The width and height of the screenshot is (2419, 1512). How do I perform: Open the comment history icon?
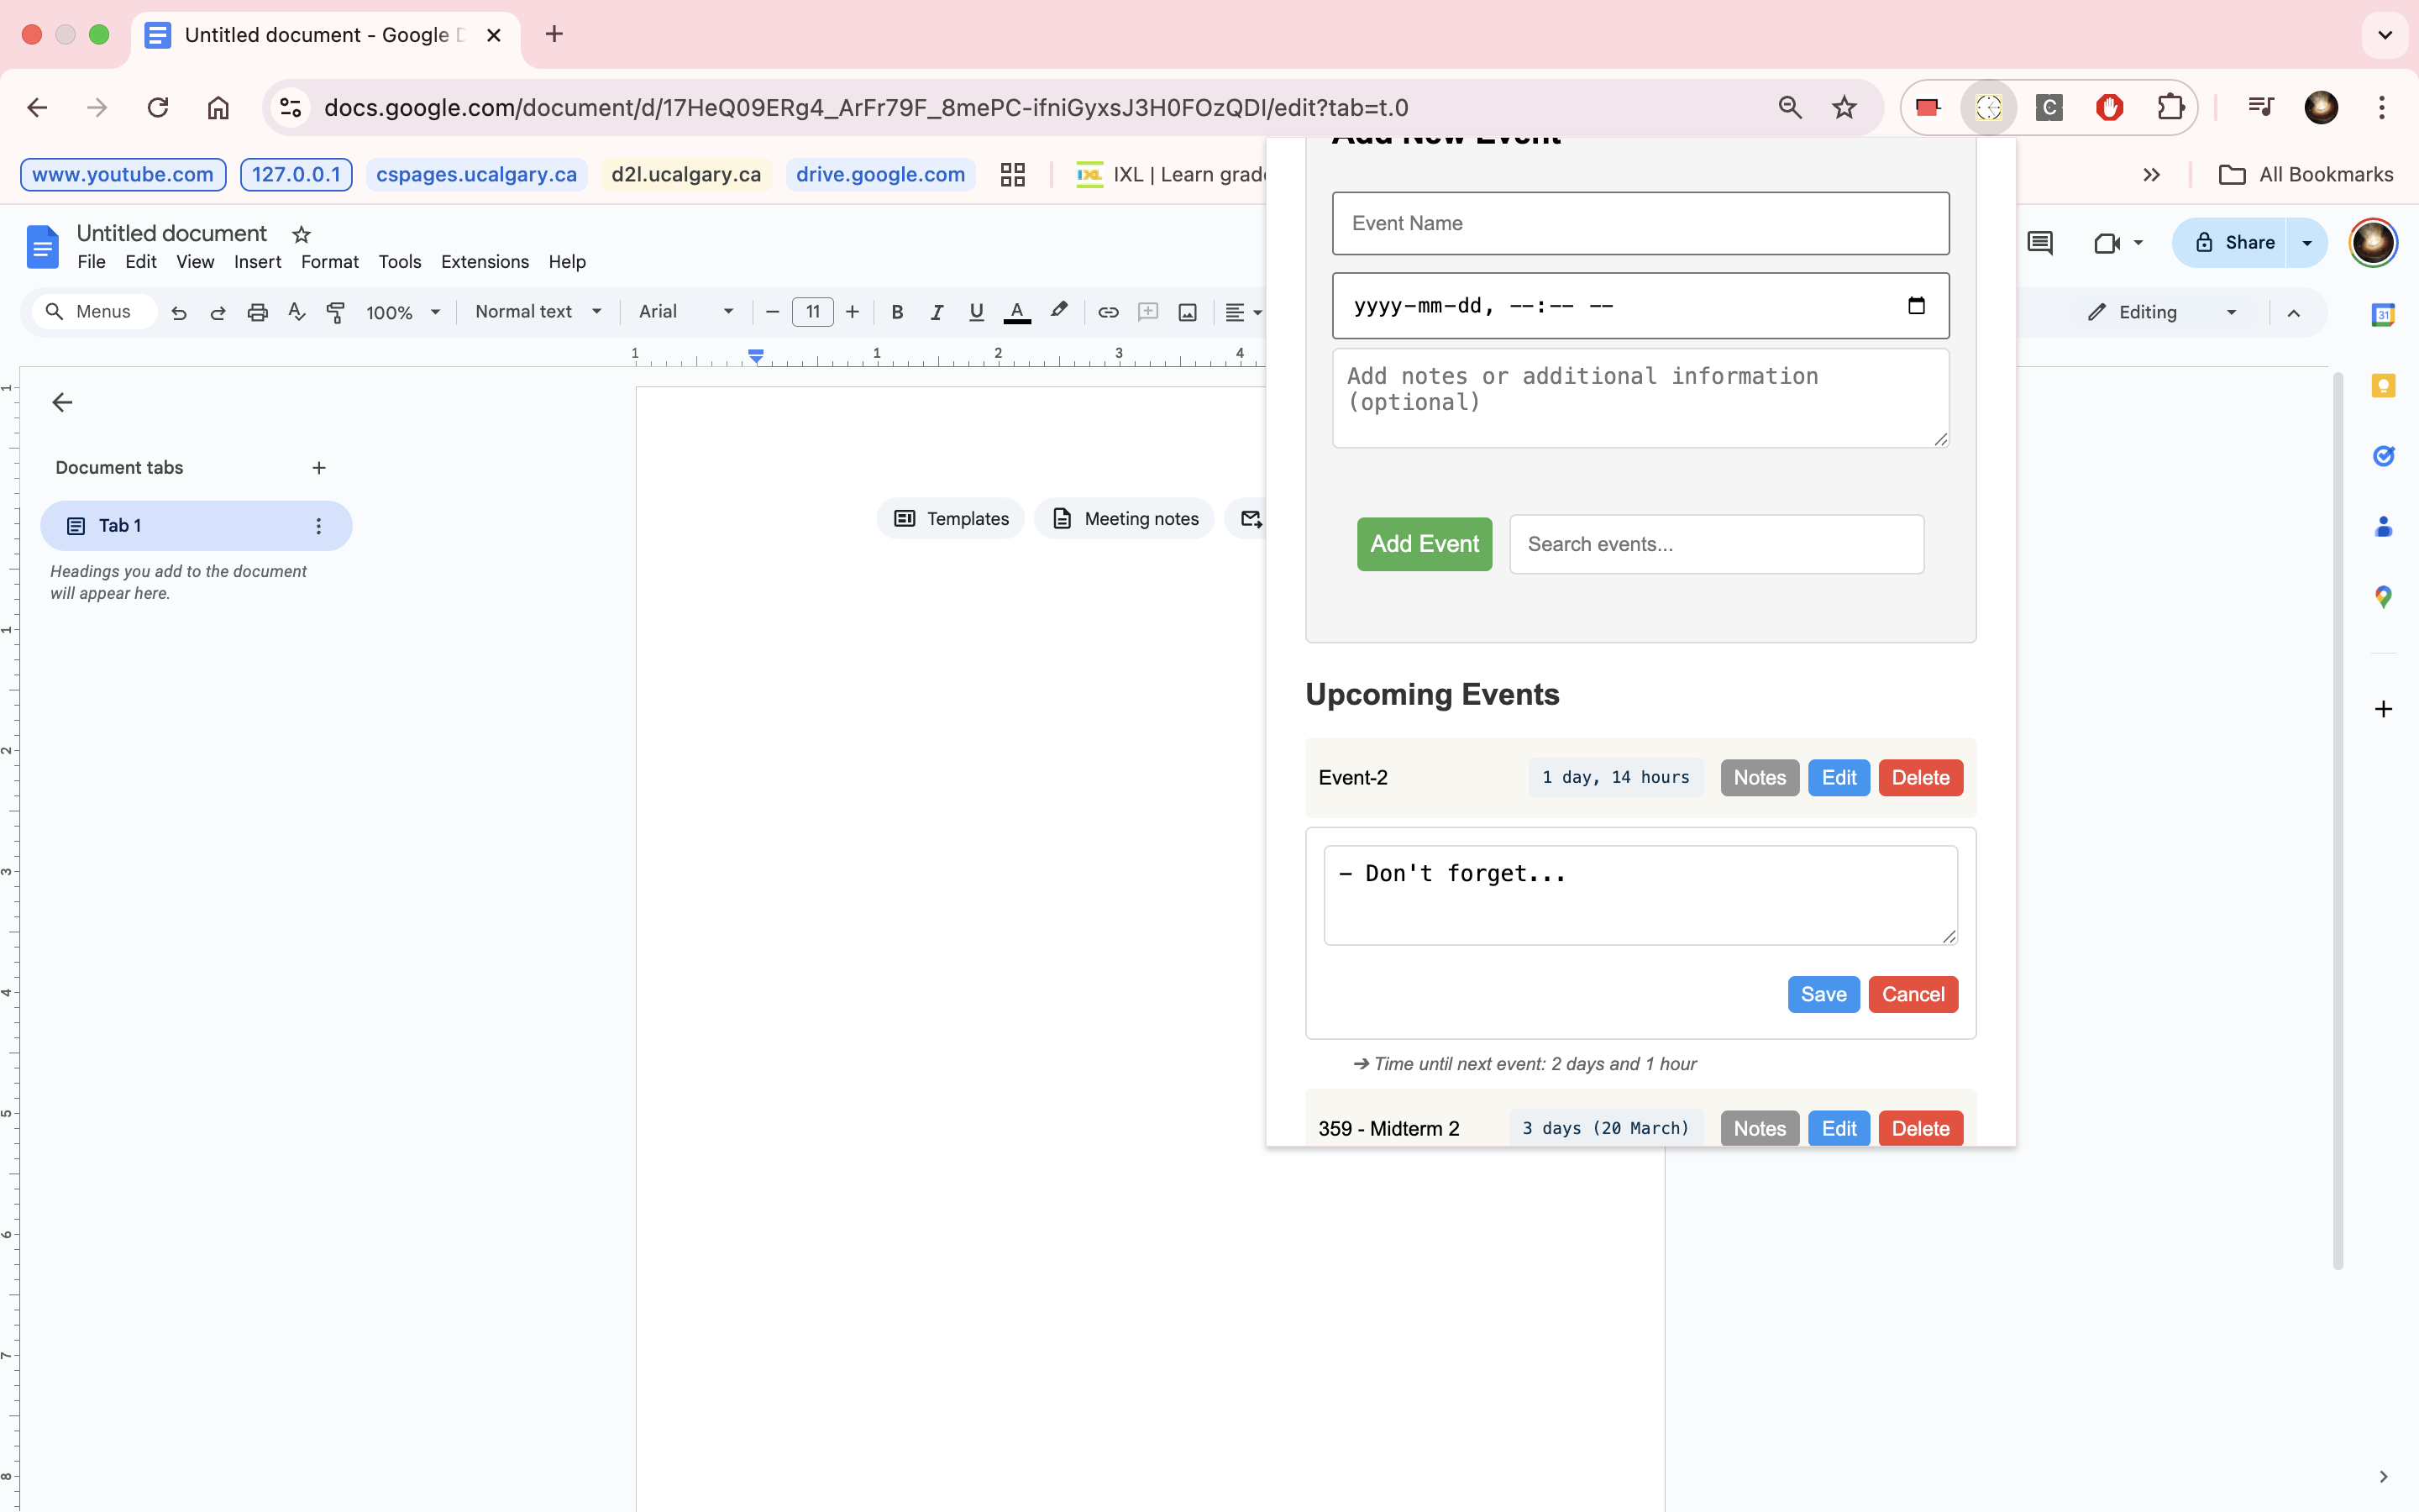pyautogui.click(x=2039, y=242)
